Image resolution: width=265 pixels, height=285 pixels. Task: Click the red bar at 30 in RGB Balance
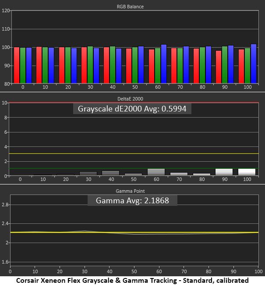(x=84, y=65)
